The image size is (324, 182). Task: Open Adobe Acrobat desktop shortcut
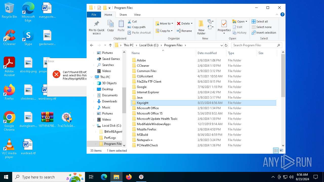tap(9, 67)
